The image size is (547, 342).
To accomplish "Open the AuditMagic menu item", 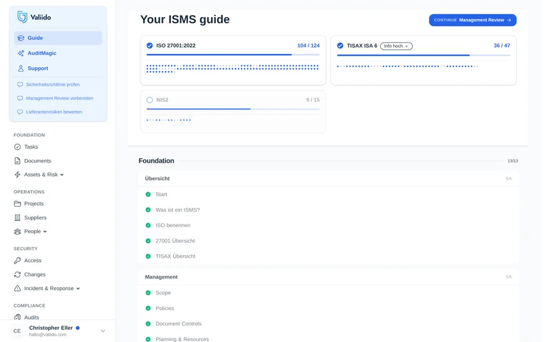I will 58,53.
